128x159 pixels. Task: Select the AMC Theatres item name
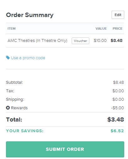(x=37, y=41)
